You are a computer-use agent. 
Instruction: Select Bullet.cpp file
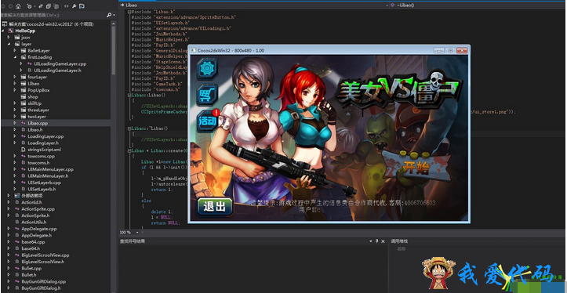pos(31,268)
